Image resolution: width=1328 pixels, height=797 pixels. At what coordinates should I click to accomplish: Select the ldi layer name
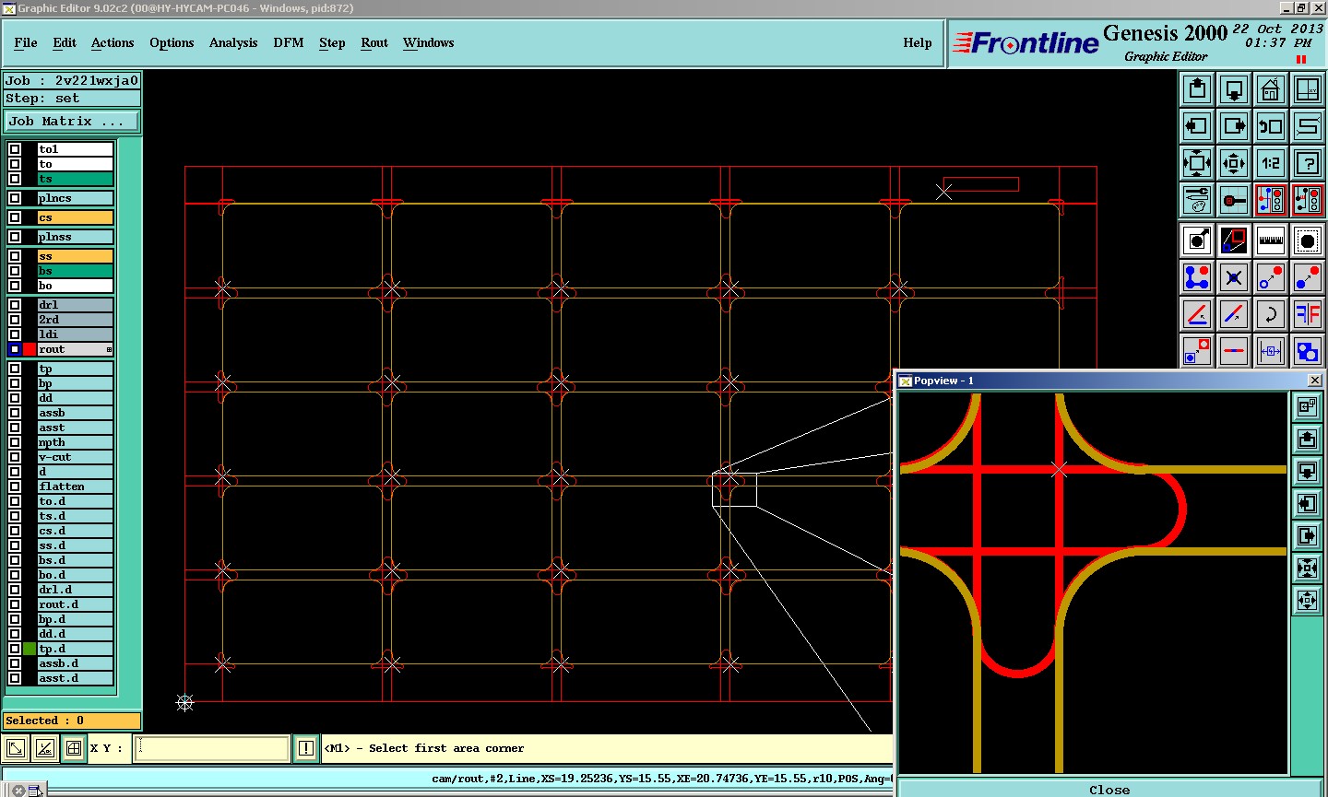click(75, 334)
